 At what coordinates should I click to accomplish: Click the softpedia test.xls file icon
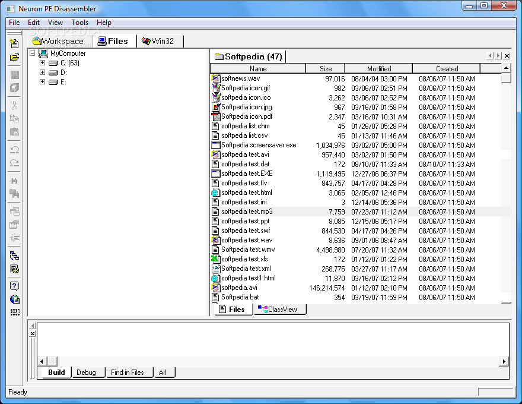click(216, 259)
